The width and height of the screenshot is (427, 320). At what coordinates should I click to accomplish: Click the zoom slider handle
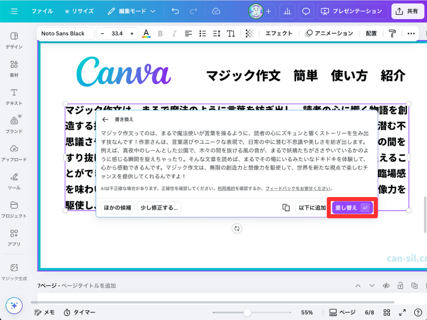coord(247,312)
